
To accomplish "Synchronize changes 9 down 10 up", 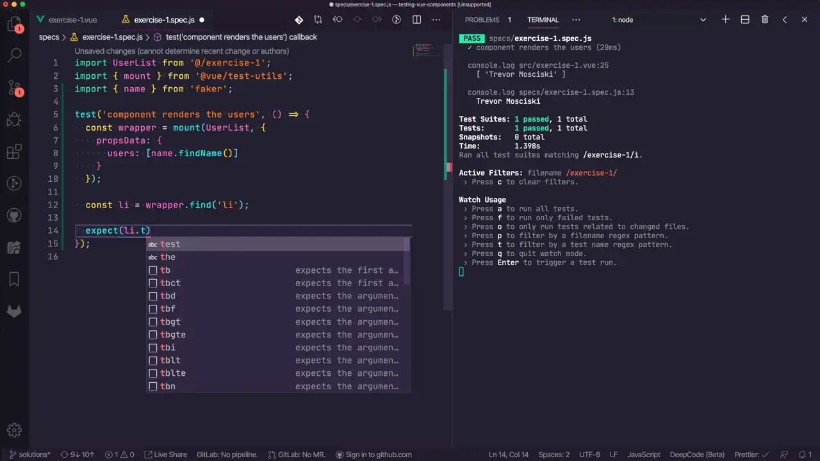I will point(77,455).
